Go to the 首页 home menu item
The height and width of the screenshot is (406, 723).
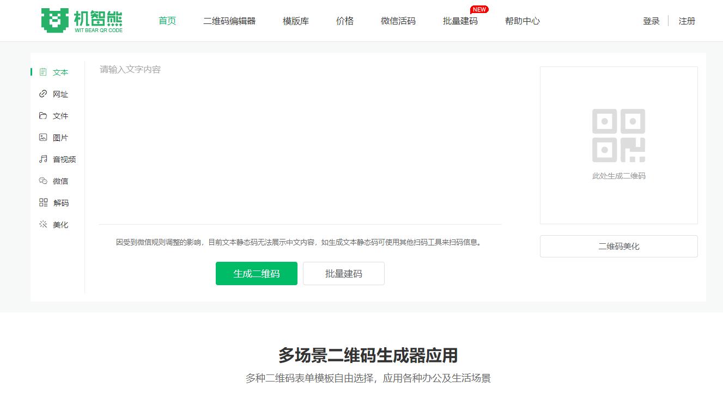(167, 21)
